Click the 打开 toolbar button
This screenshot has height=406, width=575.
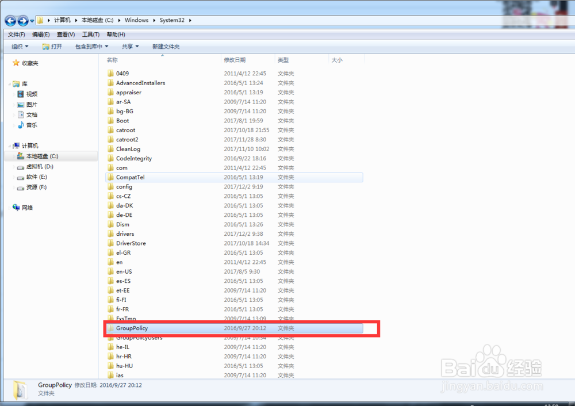tap(52, 47)
